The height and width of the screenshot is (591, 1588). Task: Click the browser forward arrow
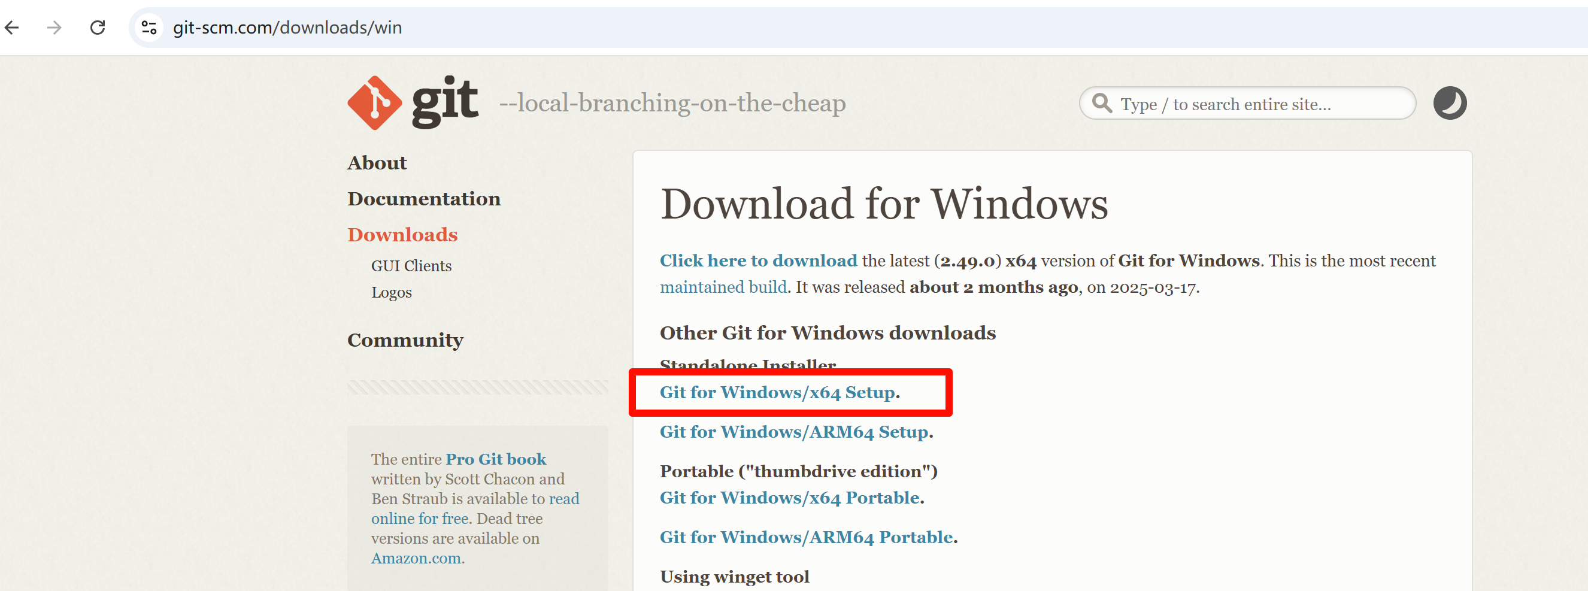pos(54,27)
